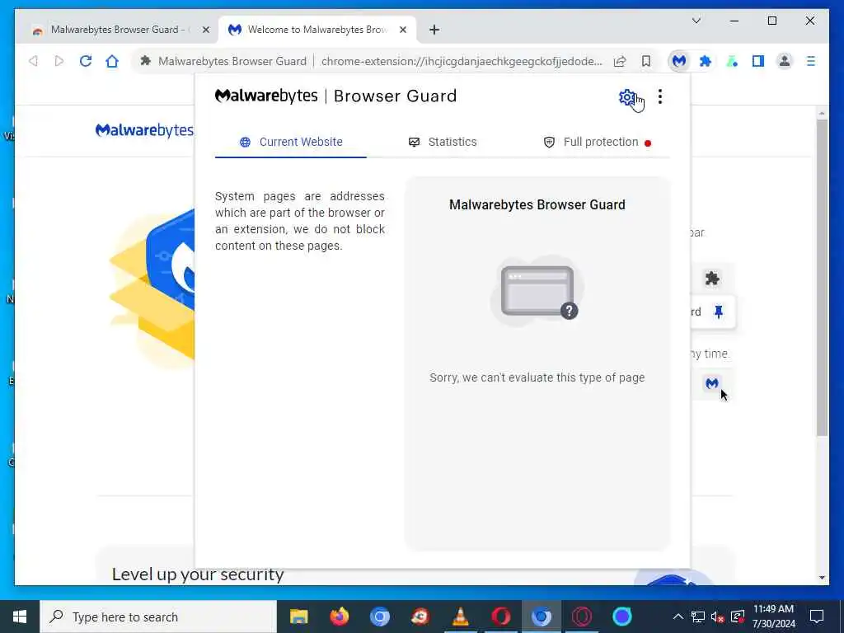The image size is (844, 633).
Task: Click the muted volume tray icon
Action: (x=717, y=617)
